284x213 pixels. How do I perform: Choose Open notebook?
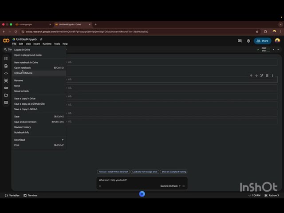click(x=39, y=68)
